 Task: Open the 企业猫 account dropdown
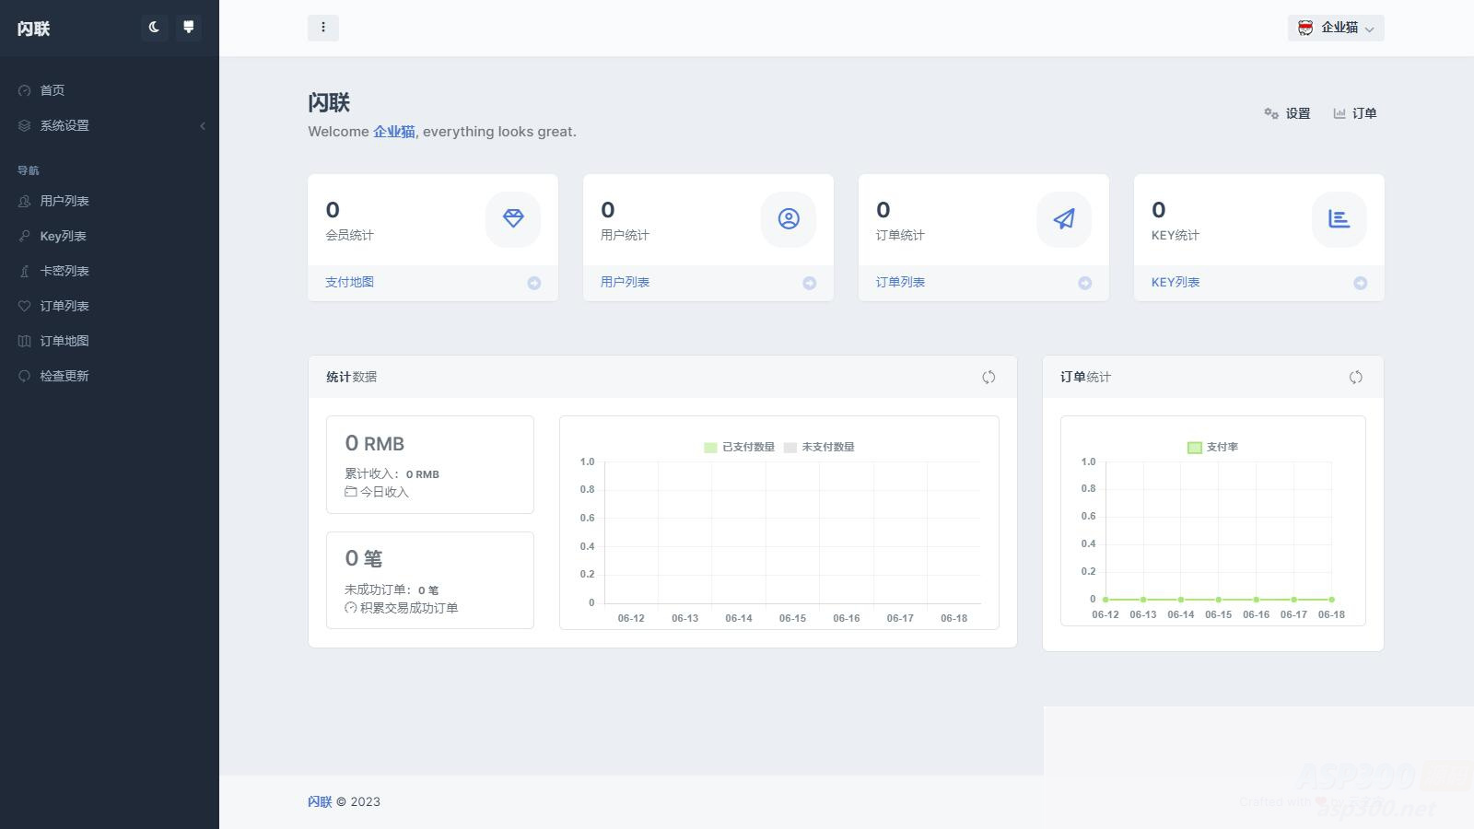(x=1335, y=28)
